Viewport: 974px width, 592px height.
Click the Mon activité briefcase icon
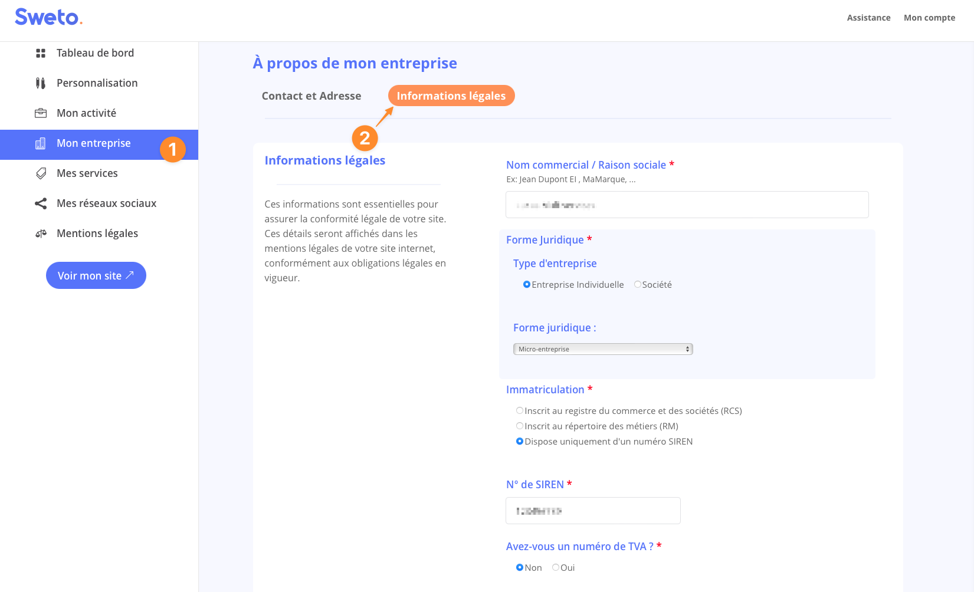[41, 113]
